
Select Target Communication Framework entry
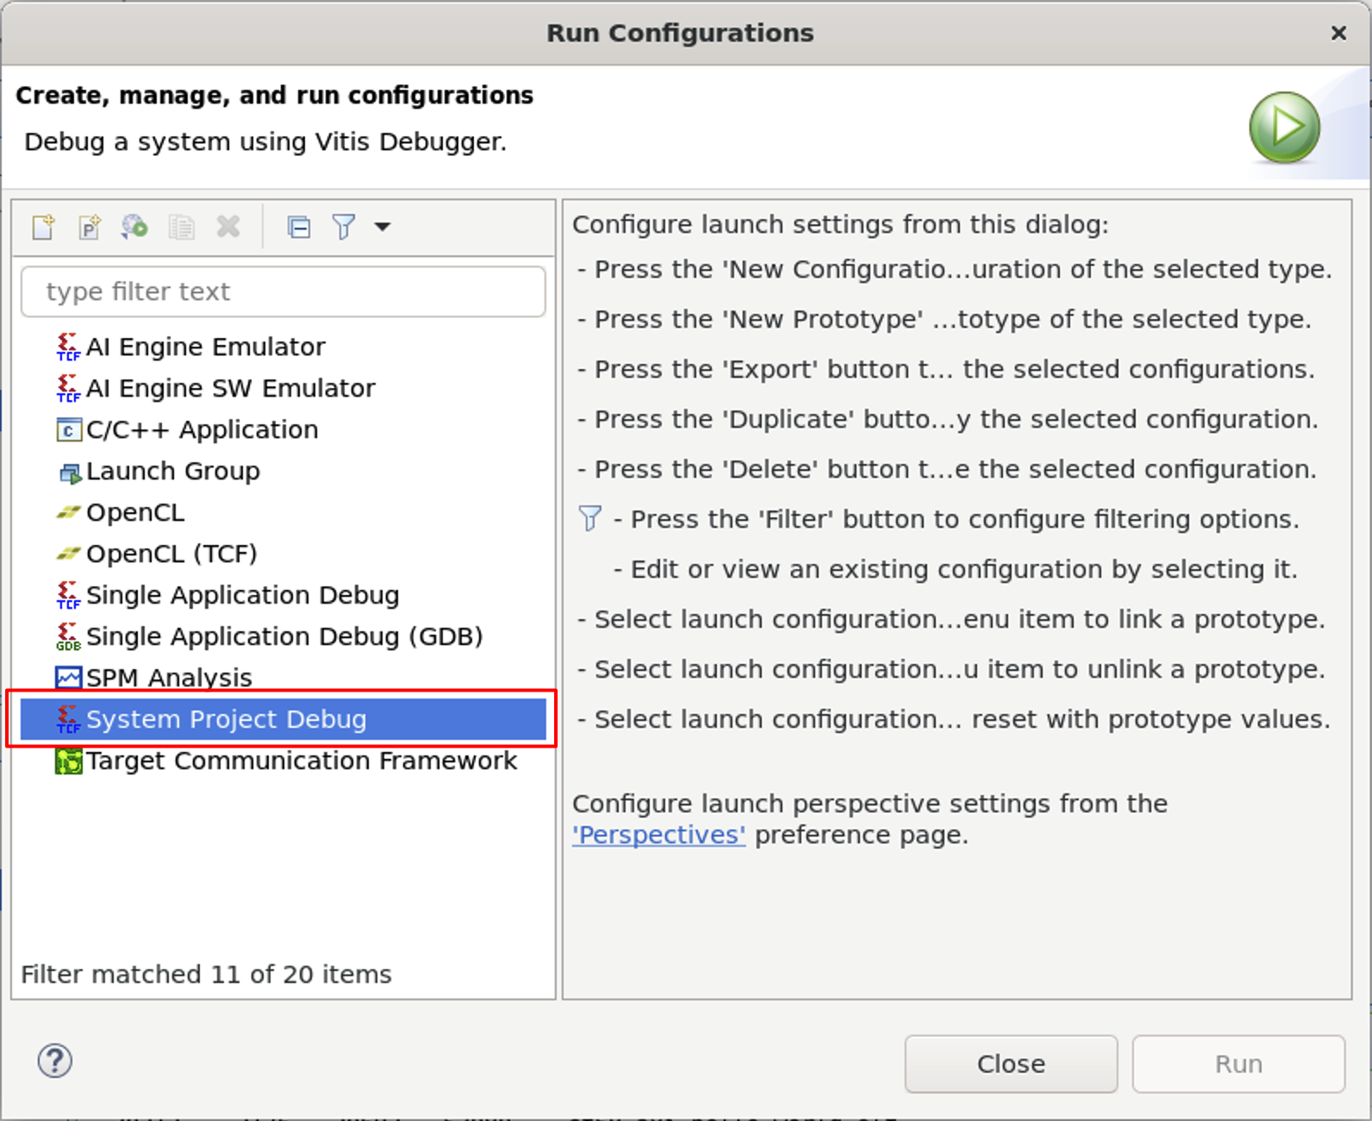301,761
